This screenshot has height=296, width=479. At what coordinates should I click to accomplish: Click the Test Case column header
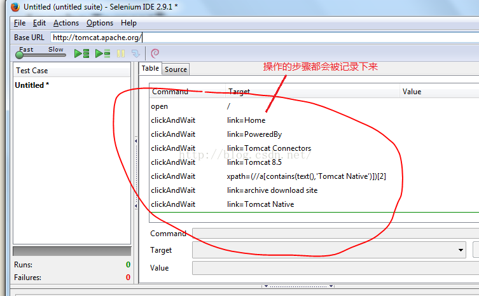[72, 71]
